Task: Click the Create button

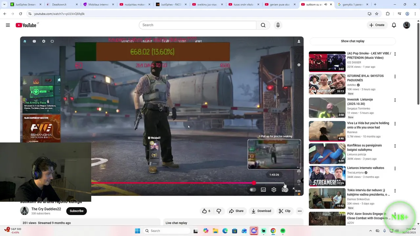Action: click(x=377, y=25)
